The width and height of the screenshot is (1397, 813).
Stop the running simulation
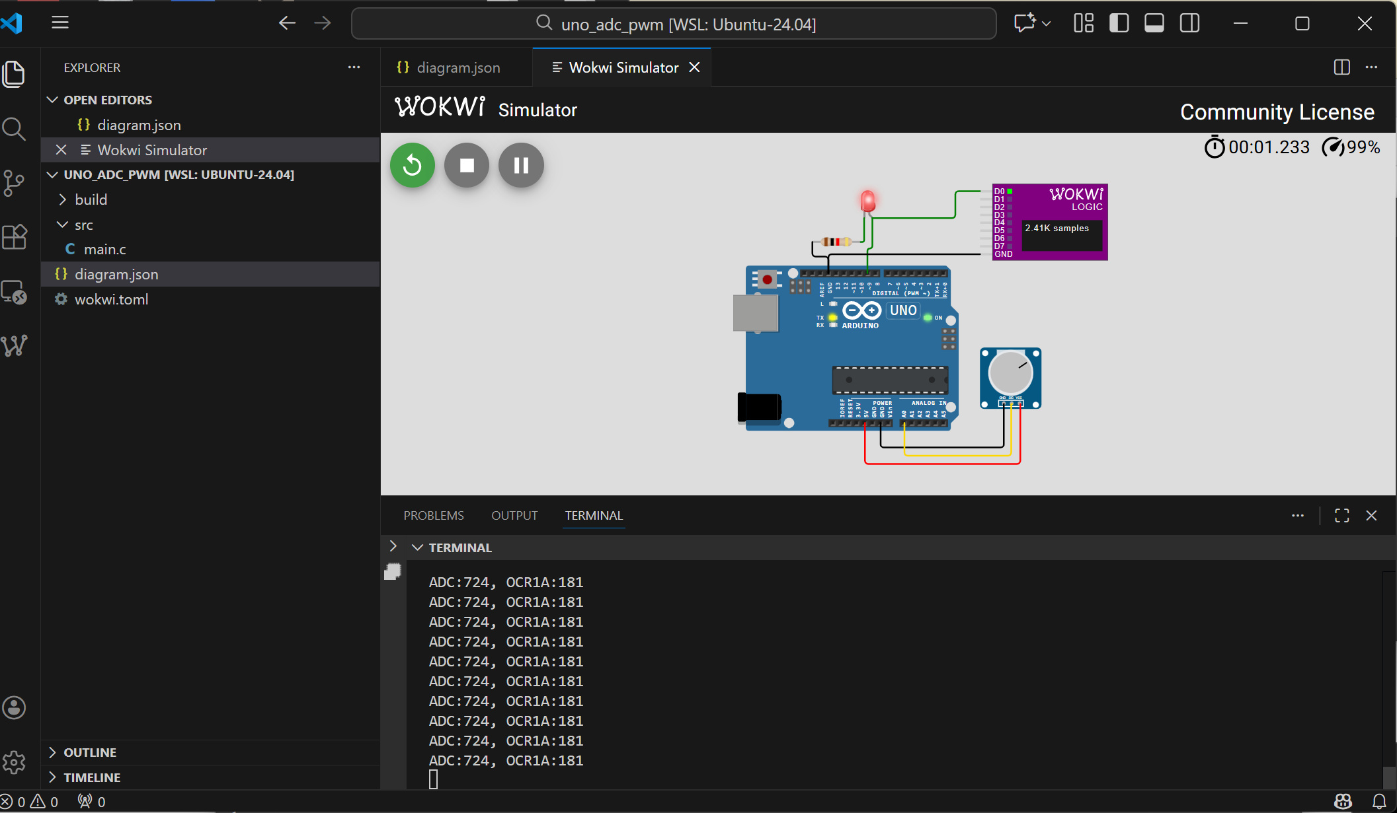[467, 165]
